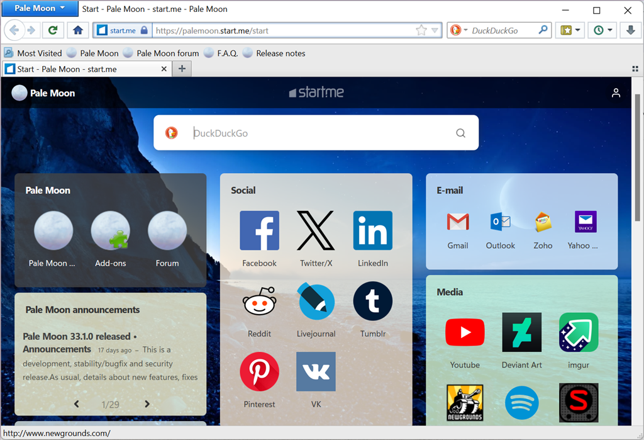Open the Pale Moon bookmark in bookmarks bar

[93, 53]
